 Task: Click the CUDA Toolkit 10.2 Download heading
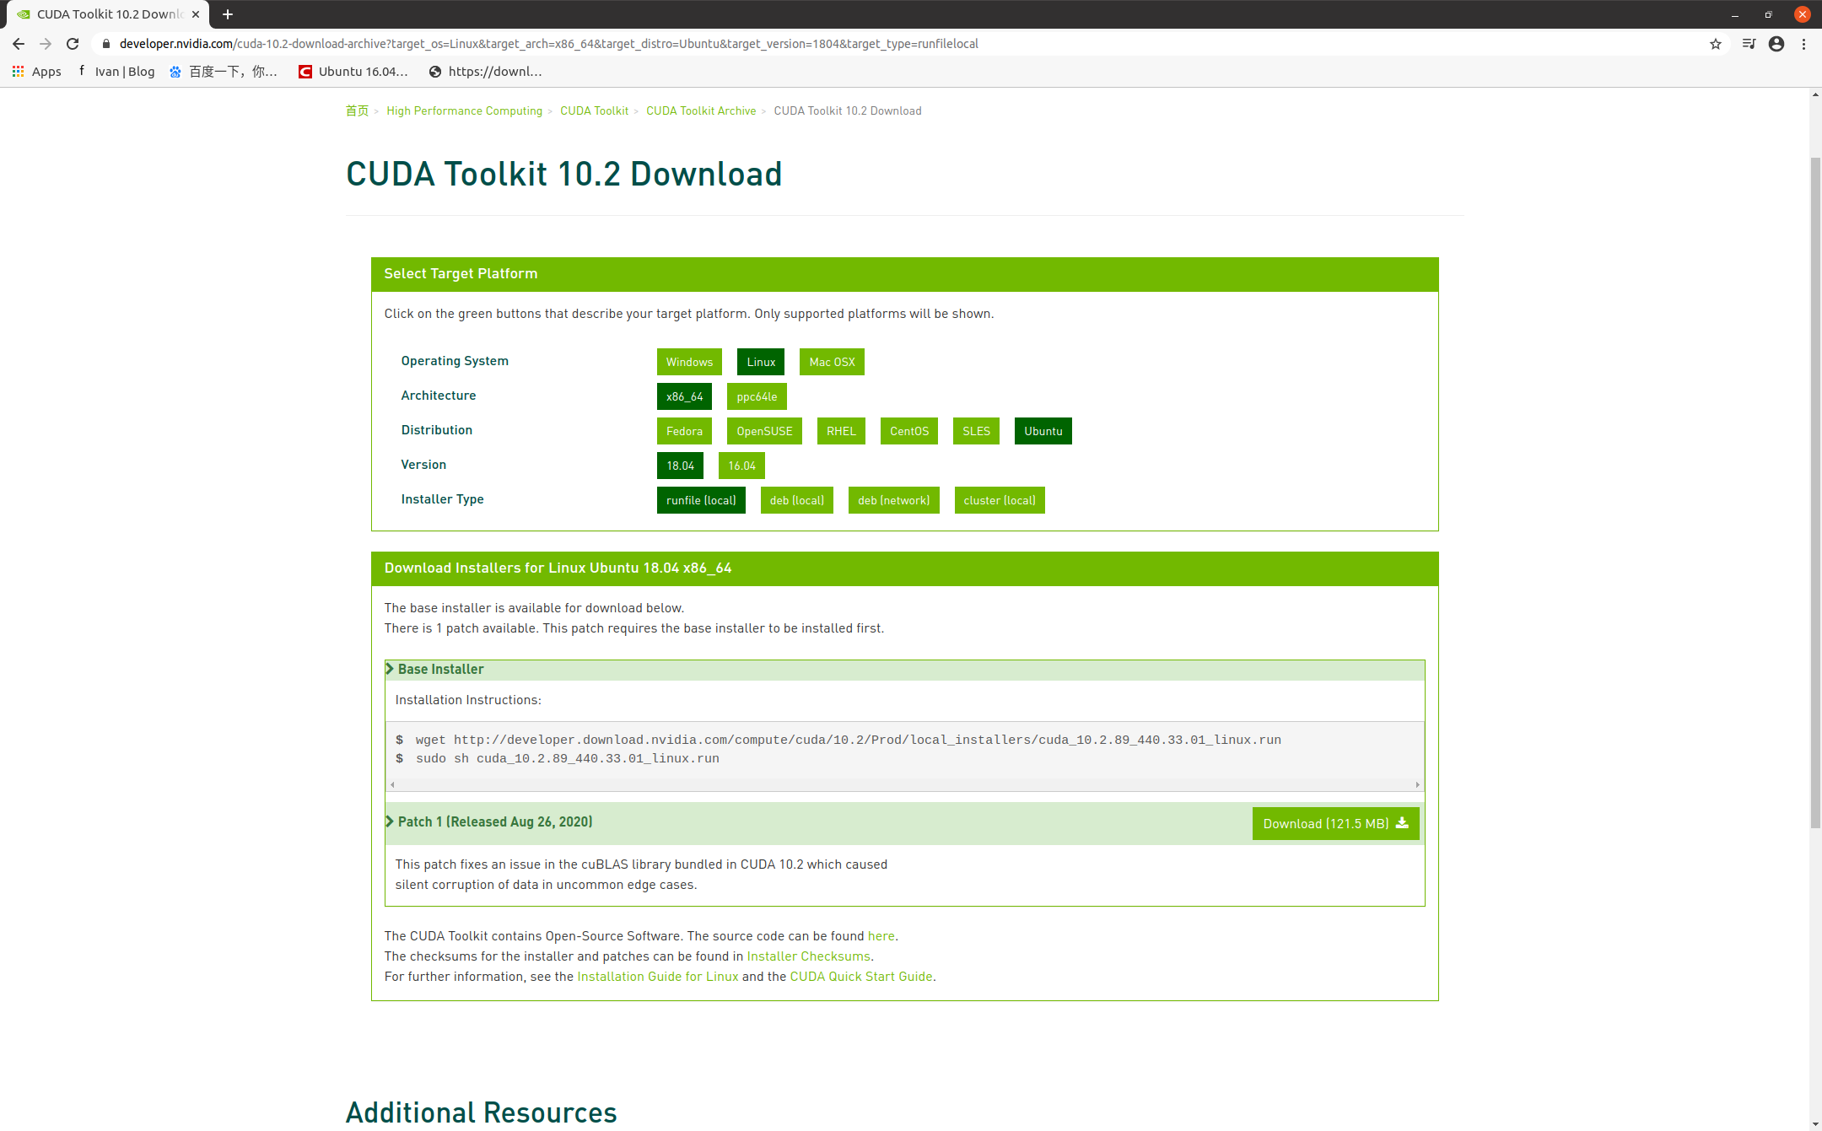[x=563, y=175]
